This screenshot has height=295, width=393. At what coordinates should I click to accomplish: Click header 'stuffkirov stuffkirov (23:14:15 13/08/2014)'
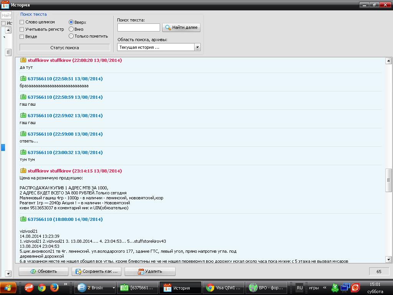(75, 171)
